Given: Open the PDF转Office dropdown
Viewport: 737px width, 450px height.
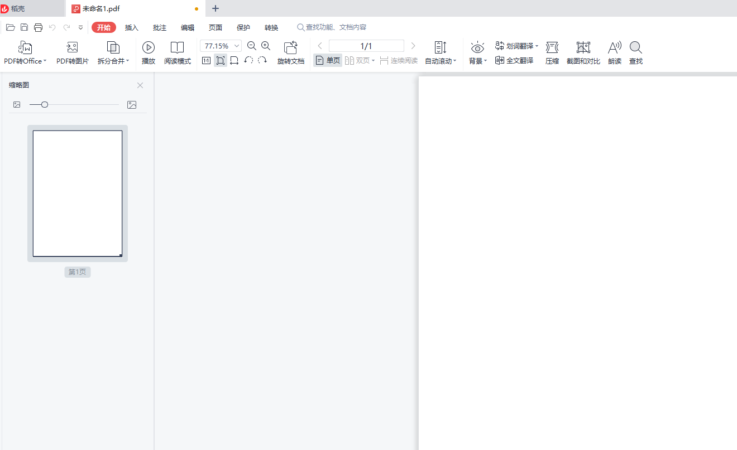Looking at the screenshot, I should click(x=25, y=61).
